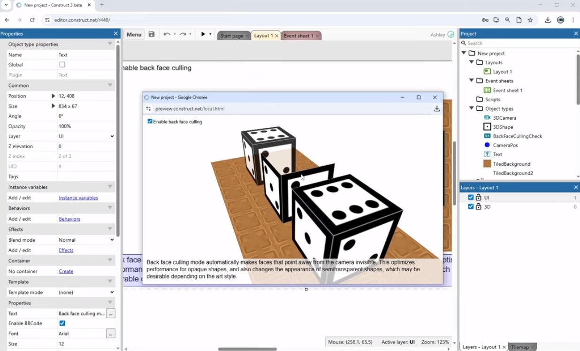This screenshot has height=351, width=580.
Task: Close the Properties panel
Action: coord(116,34)
